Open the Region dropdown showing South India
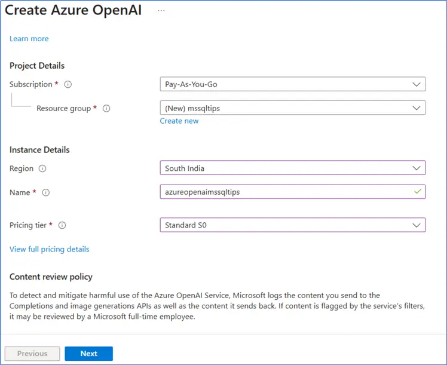The height and width of the screenshot is (365, 447). click(293, 168)
